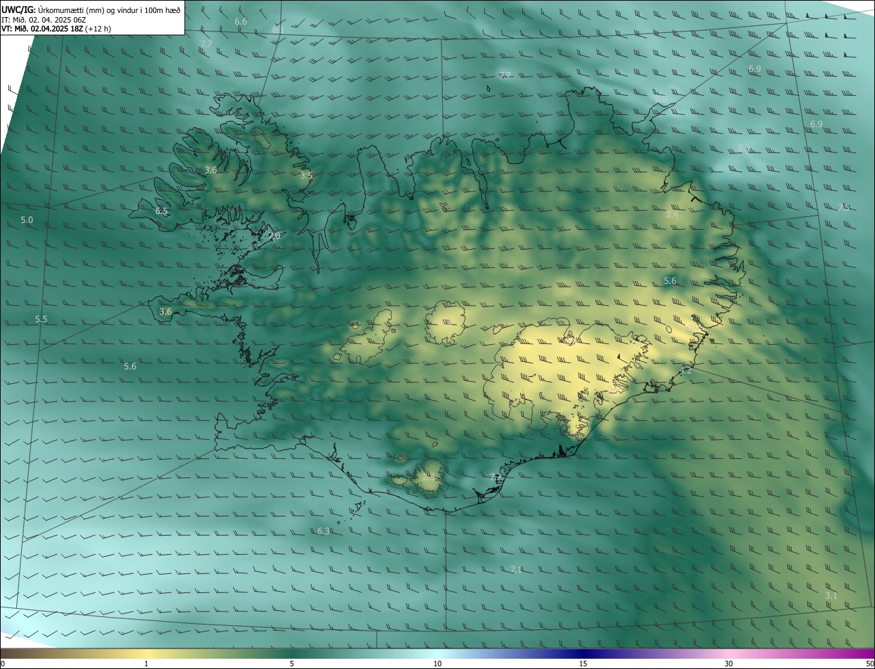Screen dimensions: 875x669
Task: Click the 6.5 value label on the map
Action: pyautogui.click(x=161, y=211)
